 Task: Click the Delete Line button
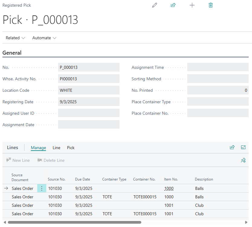(51, 160)
